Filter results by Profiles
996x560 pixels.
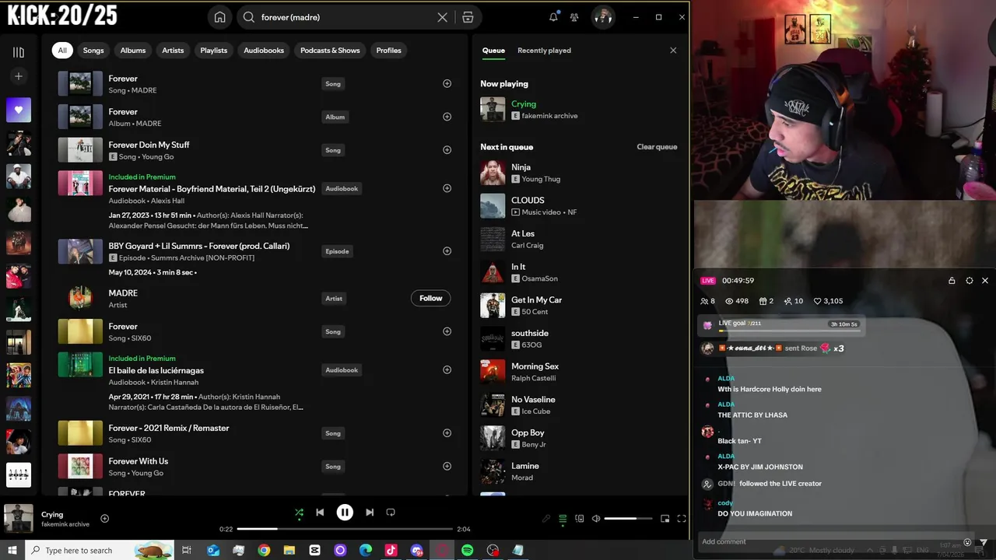pos(389,51)
